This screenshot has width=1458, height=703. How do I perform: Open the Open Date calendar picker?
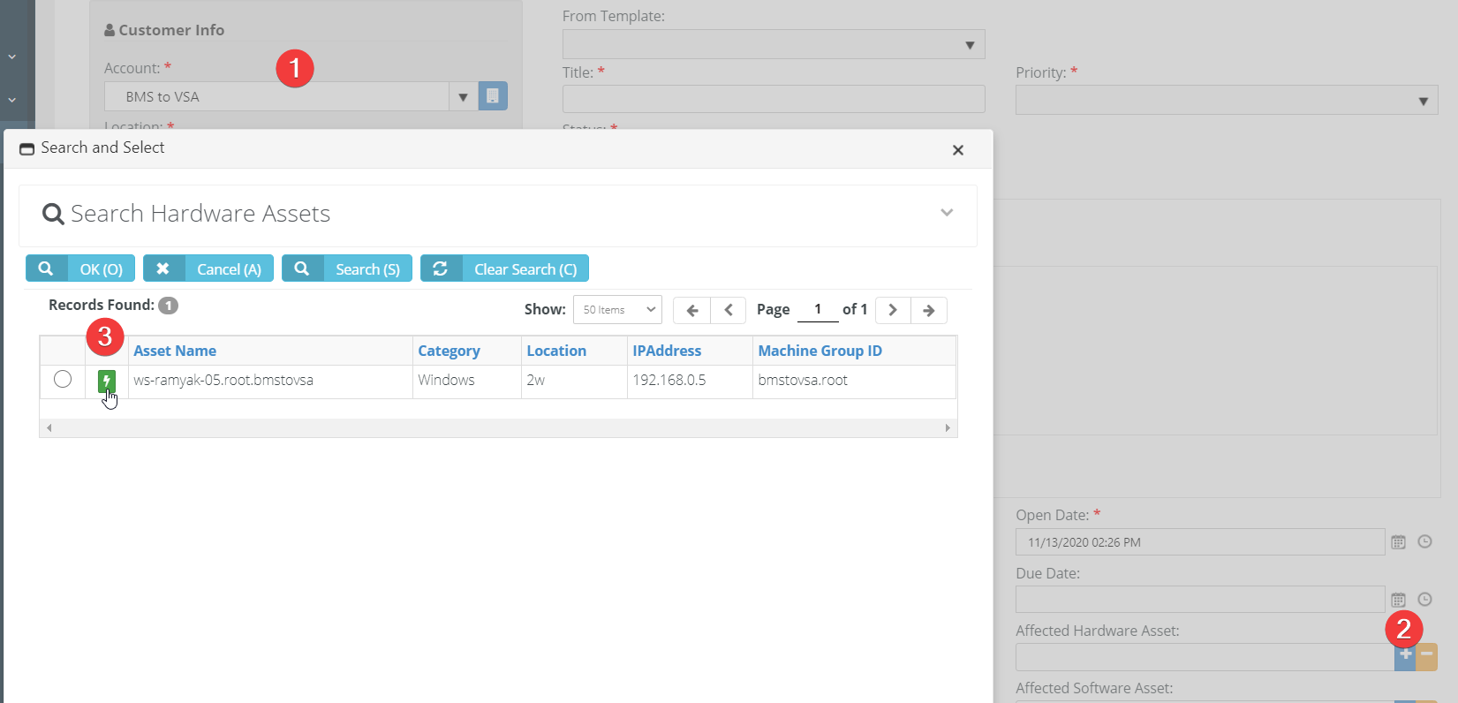click(1398, 542)
